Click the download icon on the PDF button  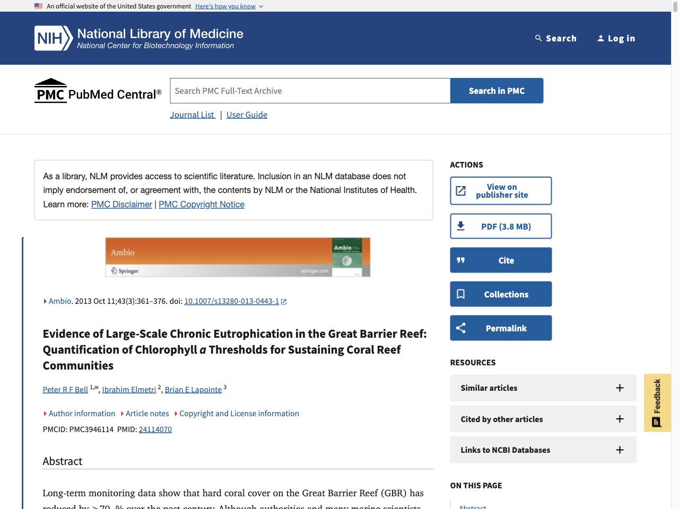click(x=460, y=226)
